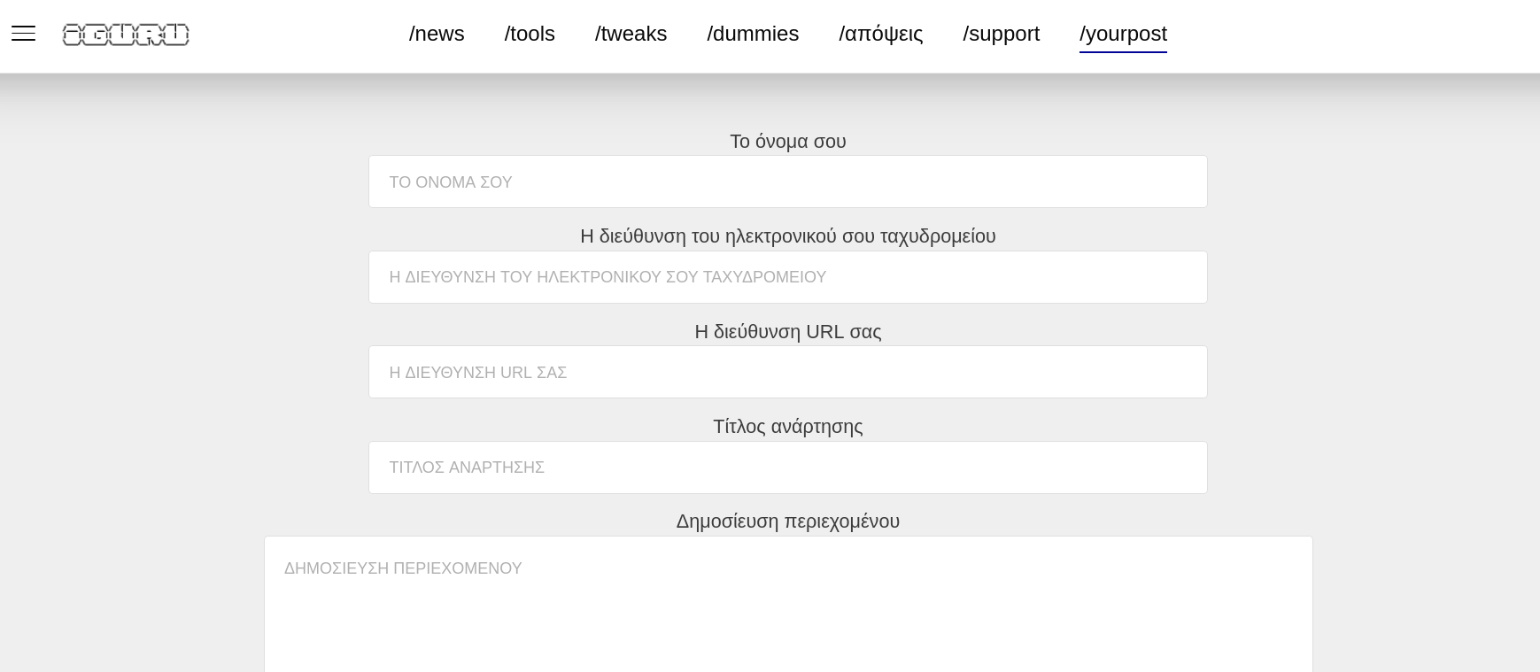The height and width of the screenshot is (672, 1540).
Task: Click the 'Η διεύθυνση URL σας' label
Action: tap(787, 332)
